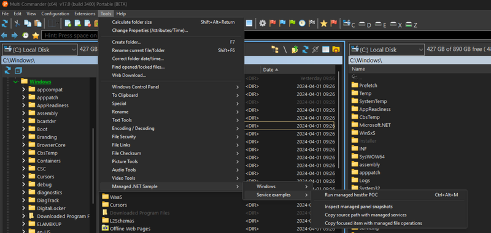Expand the DigitalLocker tree folder

coord(23,208)
